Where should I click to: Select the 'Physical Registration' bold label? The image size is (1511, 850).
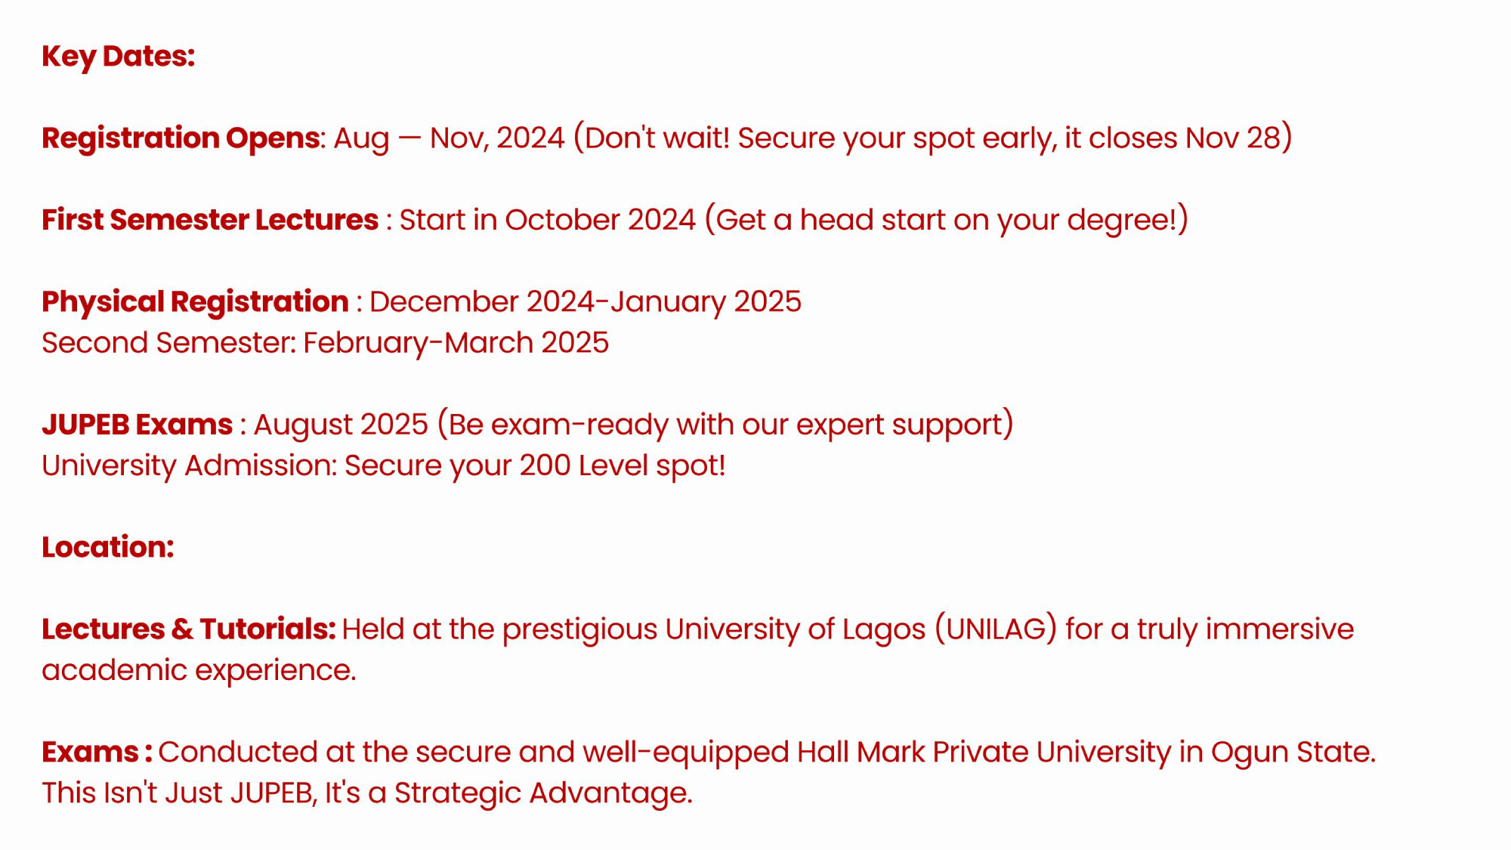coord(195,302)
